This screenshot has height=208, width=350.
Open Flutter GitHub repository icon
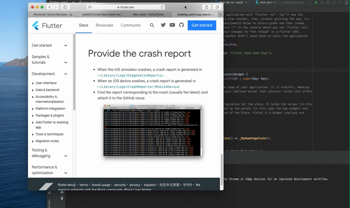click(x=181, y=25)
